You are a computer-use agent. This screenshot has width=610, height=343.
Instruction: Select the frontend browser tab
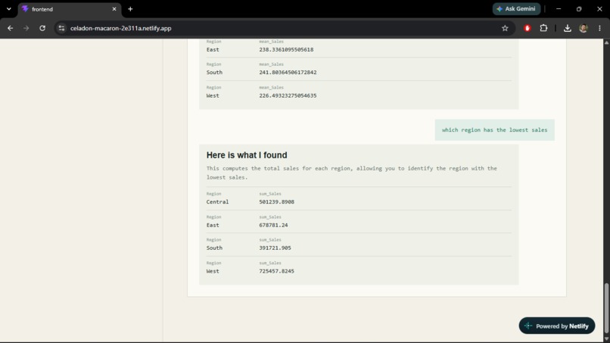coord(69,9)
